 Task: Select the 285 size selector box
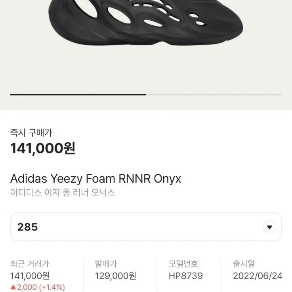click(x=146, y=227)
